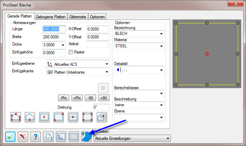Open the Gitterroste tab
Screen dimensions: 246x146
78,16
